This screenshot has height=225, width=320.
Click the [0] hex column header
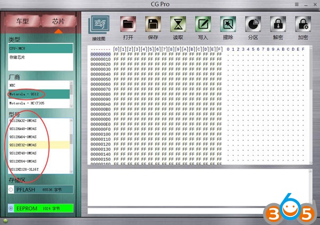coord(116,49)
